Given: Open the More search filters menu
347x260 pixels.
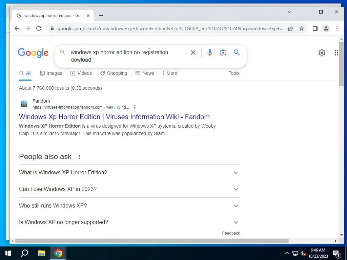Looking at the screenshot, I should pos(170,73).
